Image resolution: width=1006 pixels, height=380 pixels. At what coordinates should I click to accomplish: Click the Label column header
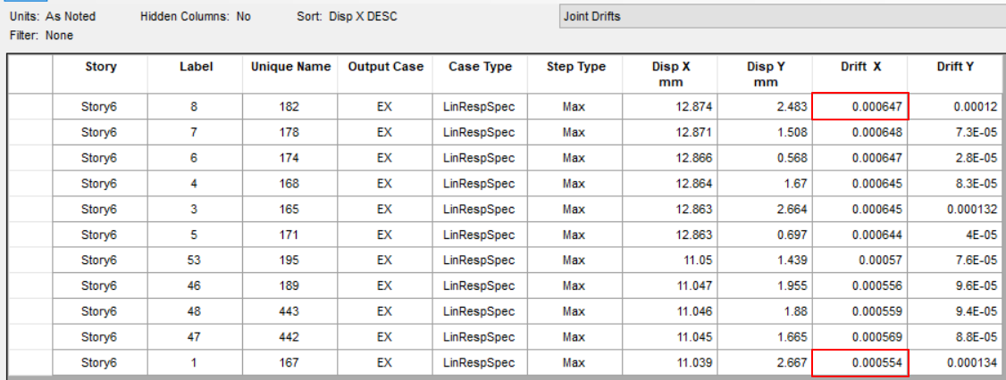[x=196, y=67]
